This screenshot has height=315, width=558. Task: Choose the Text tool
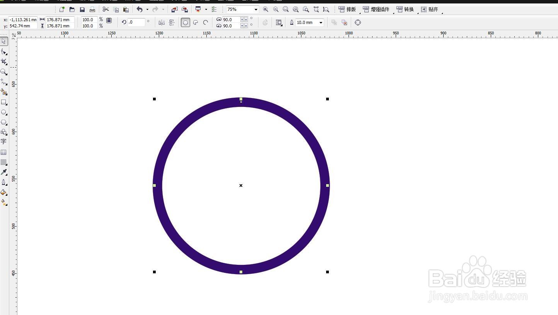click(4, 142)
